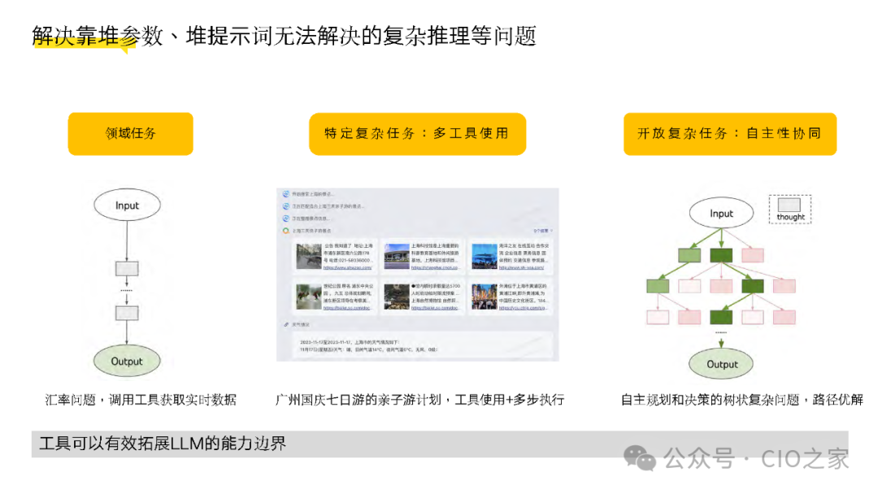Open the baike.so.com link in 世纪公园 card

pos(347,308)
